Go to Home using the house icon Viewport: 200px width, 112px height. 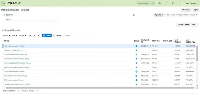159,3
